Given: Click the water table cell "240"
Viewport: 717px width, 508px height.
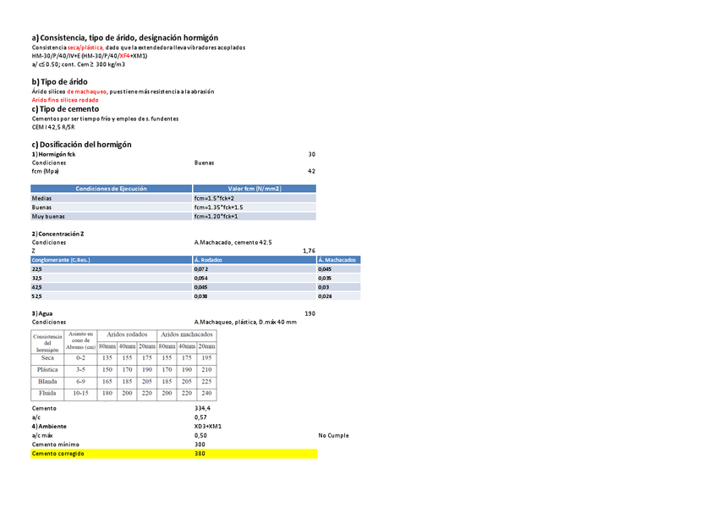Looking at the screenshot, I should [206, 394].
